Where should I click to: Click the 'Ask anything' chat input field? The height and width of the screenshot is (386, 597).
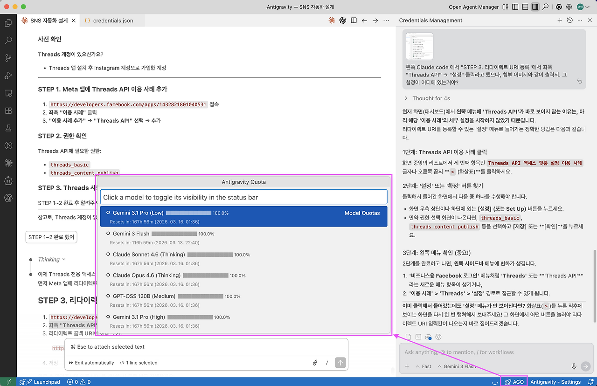coord(495,352)
